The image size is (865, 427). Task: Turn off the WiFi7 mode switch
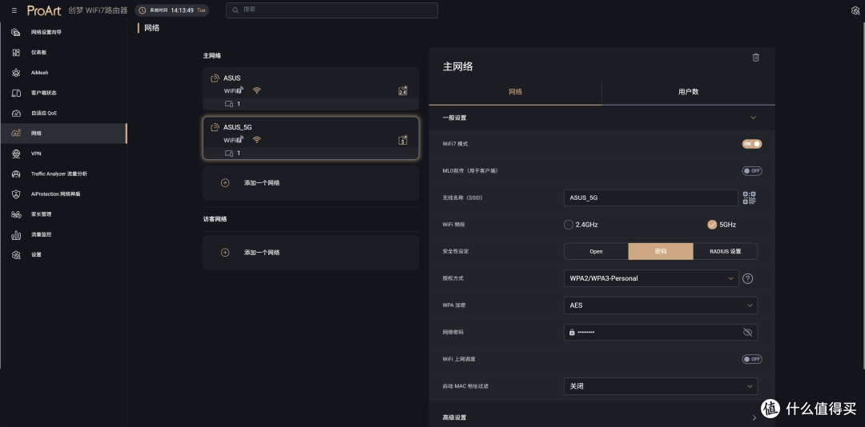[x=752, y=144]
